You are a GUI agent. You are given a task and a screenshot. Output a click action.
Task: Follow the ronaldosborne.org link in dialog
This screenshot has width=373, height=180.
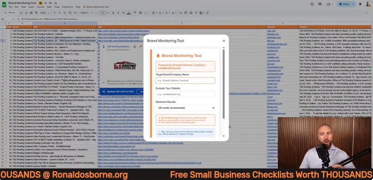pos(169,68)
